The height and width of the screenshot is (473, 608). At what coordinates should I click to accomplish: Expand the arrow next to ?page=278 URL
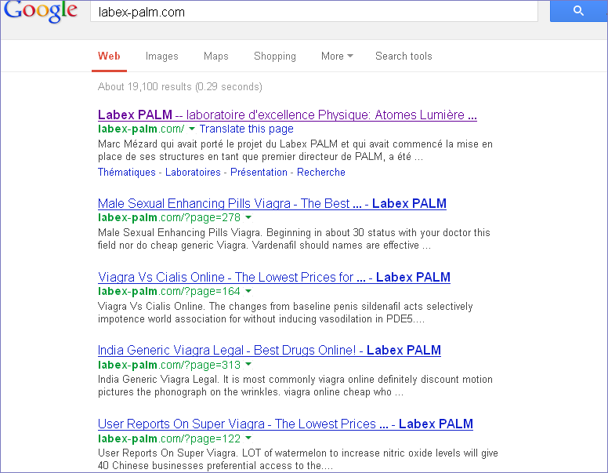tap(248, 218)
